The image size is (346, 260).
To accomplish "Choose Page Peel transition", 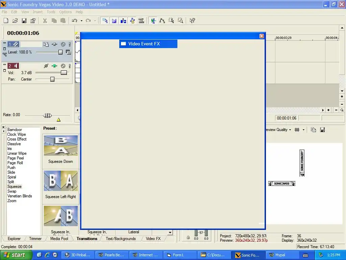I will [16, 158].
